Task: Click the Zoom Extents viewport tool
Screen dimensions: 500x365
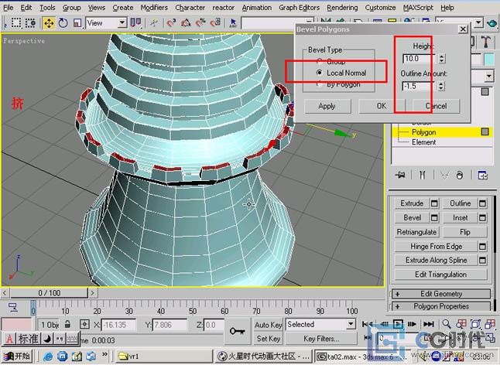Action: (x=475, y=324)
